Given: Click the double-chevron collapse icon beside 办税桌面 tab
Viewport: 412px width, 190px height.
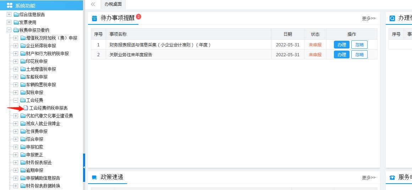Looking at the screenshot, I should pyautogui.click(x=93, y=4).
